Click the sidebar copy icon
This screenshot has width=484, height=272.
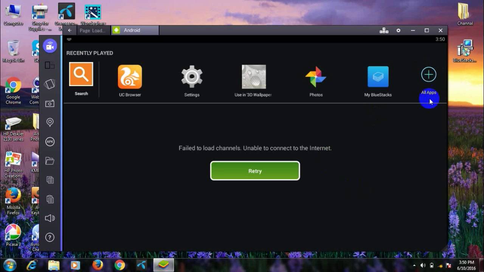(x=50, y=180)
